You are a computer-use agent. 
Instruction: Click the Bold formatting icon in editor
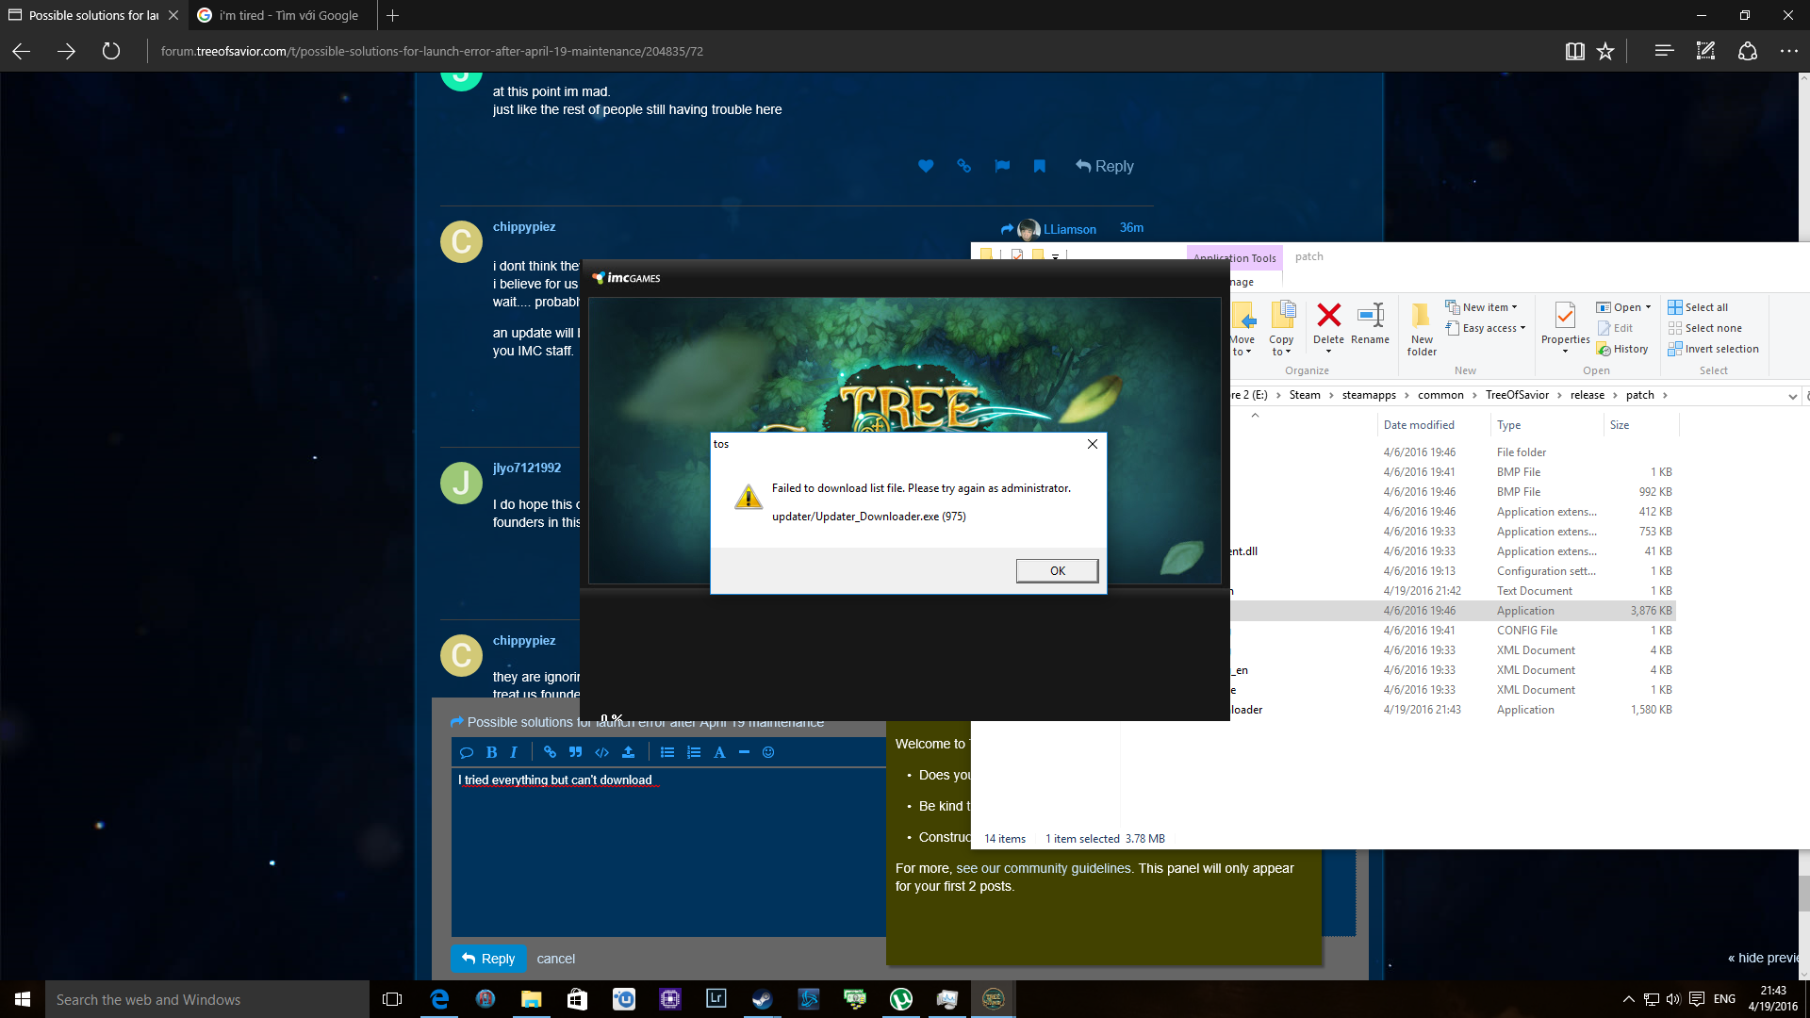click(x=491, y=752)
